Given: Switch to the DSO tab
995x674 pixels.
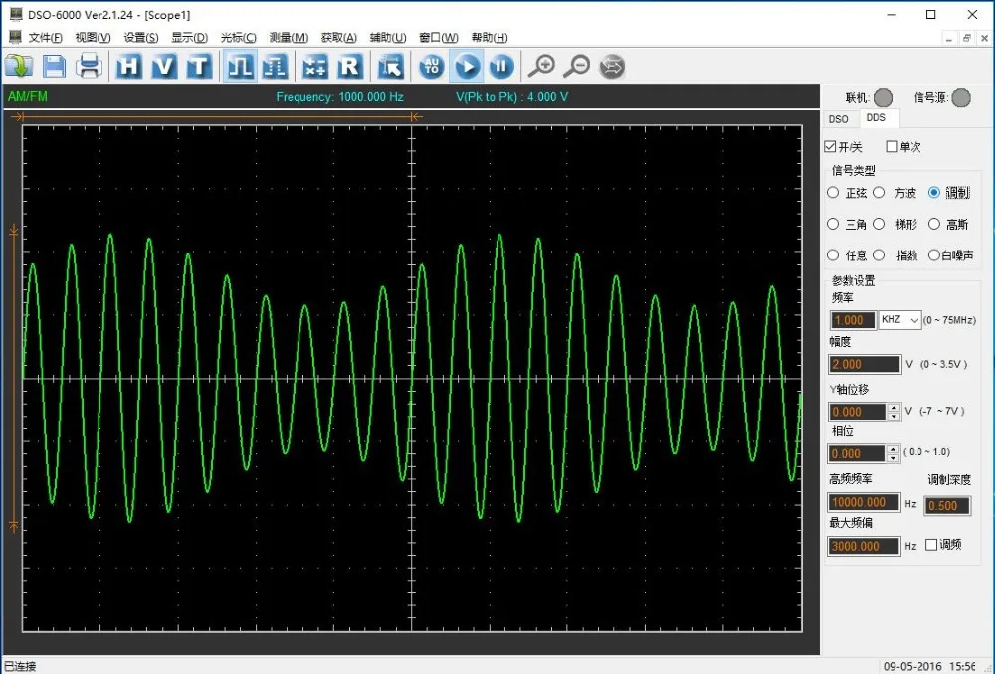Looking at the screenshot, I should (x=838, y=119).
